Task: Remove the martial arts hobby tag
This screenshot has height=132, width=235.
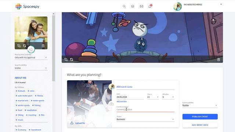Action: pyautogui.click(x=16, y=100)
